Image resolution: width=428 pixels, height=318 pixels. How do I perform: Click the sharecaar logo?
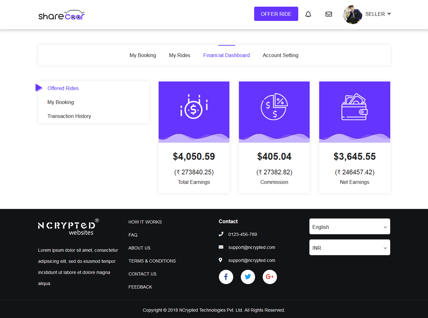coord(62,15)
